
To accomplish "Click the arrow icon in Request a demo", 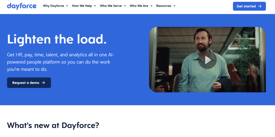I will pyautogui.click(x=43, y=83).
